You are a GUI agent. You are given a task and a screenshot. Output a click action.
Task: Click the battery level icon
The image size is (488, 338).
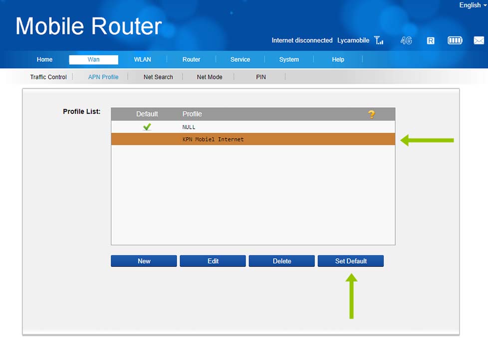(455, 40)
